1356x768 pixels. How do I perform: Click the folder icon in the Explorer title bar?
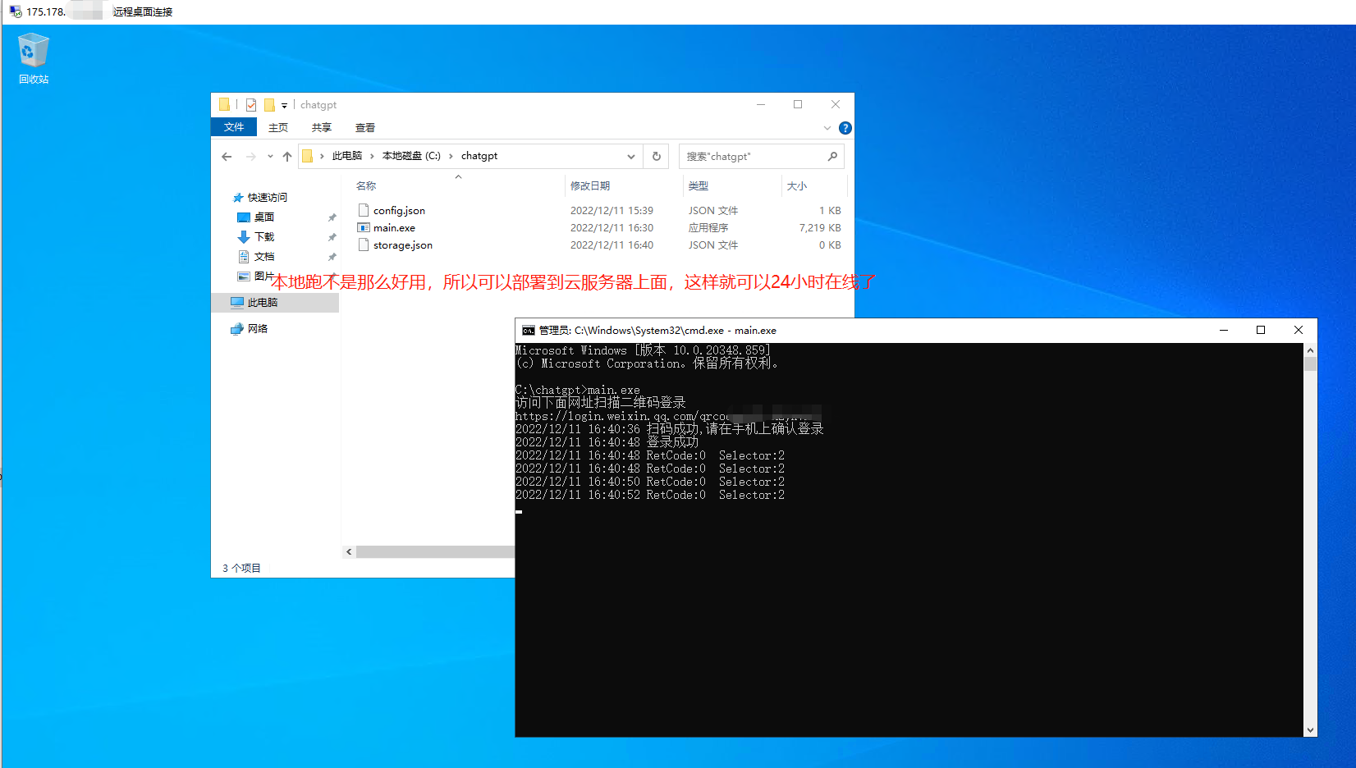click(x=225, y=104)
